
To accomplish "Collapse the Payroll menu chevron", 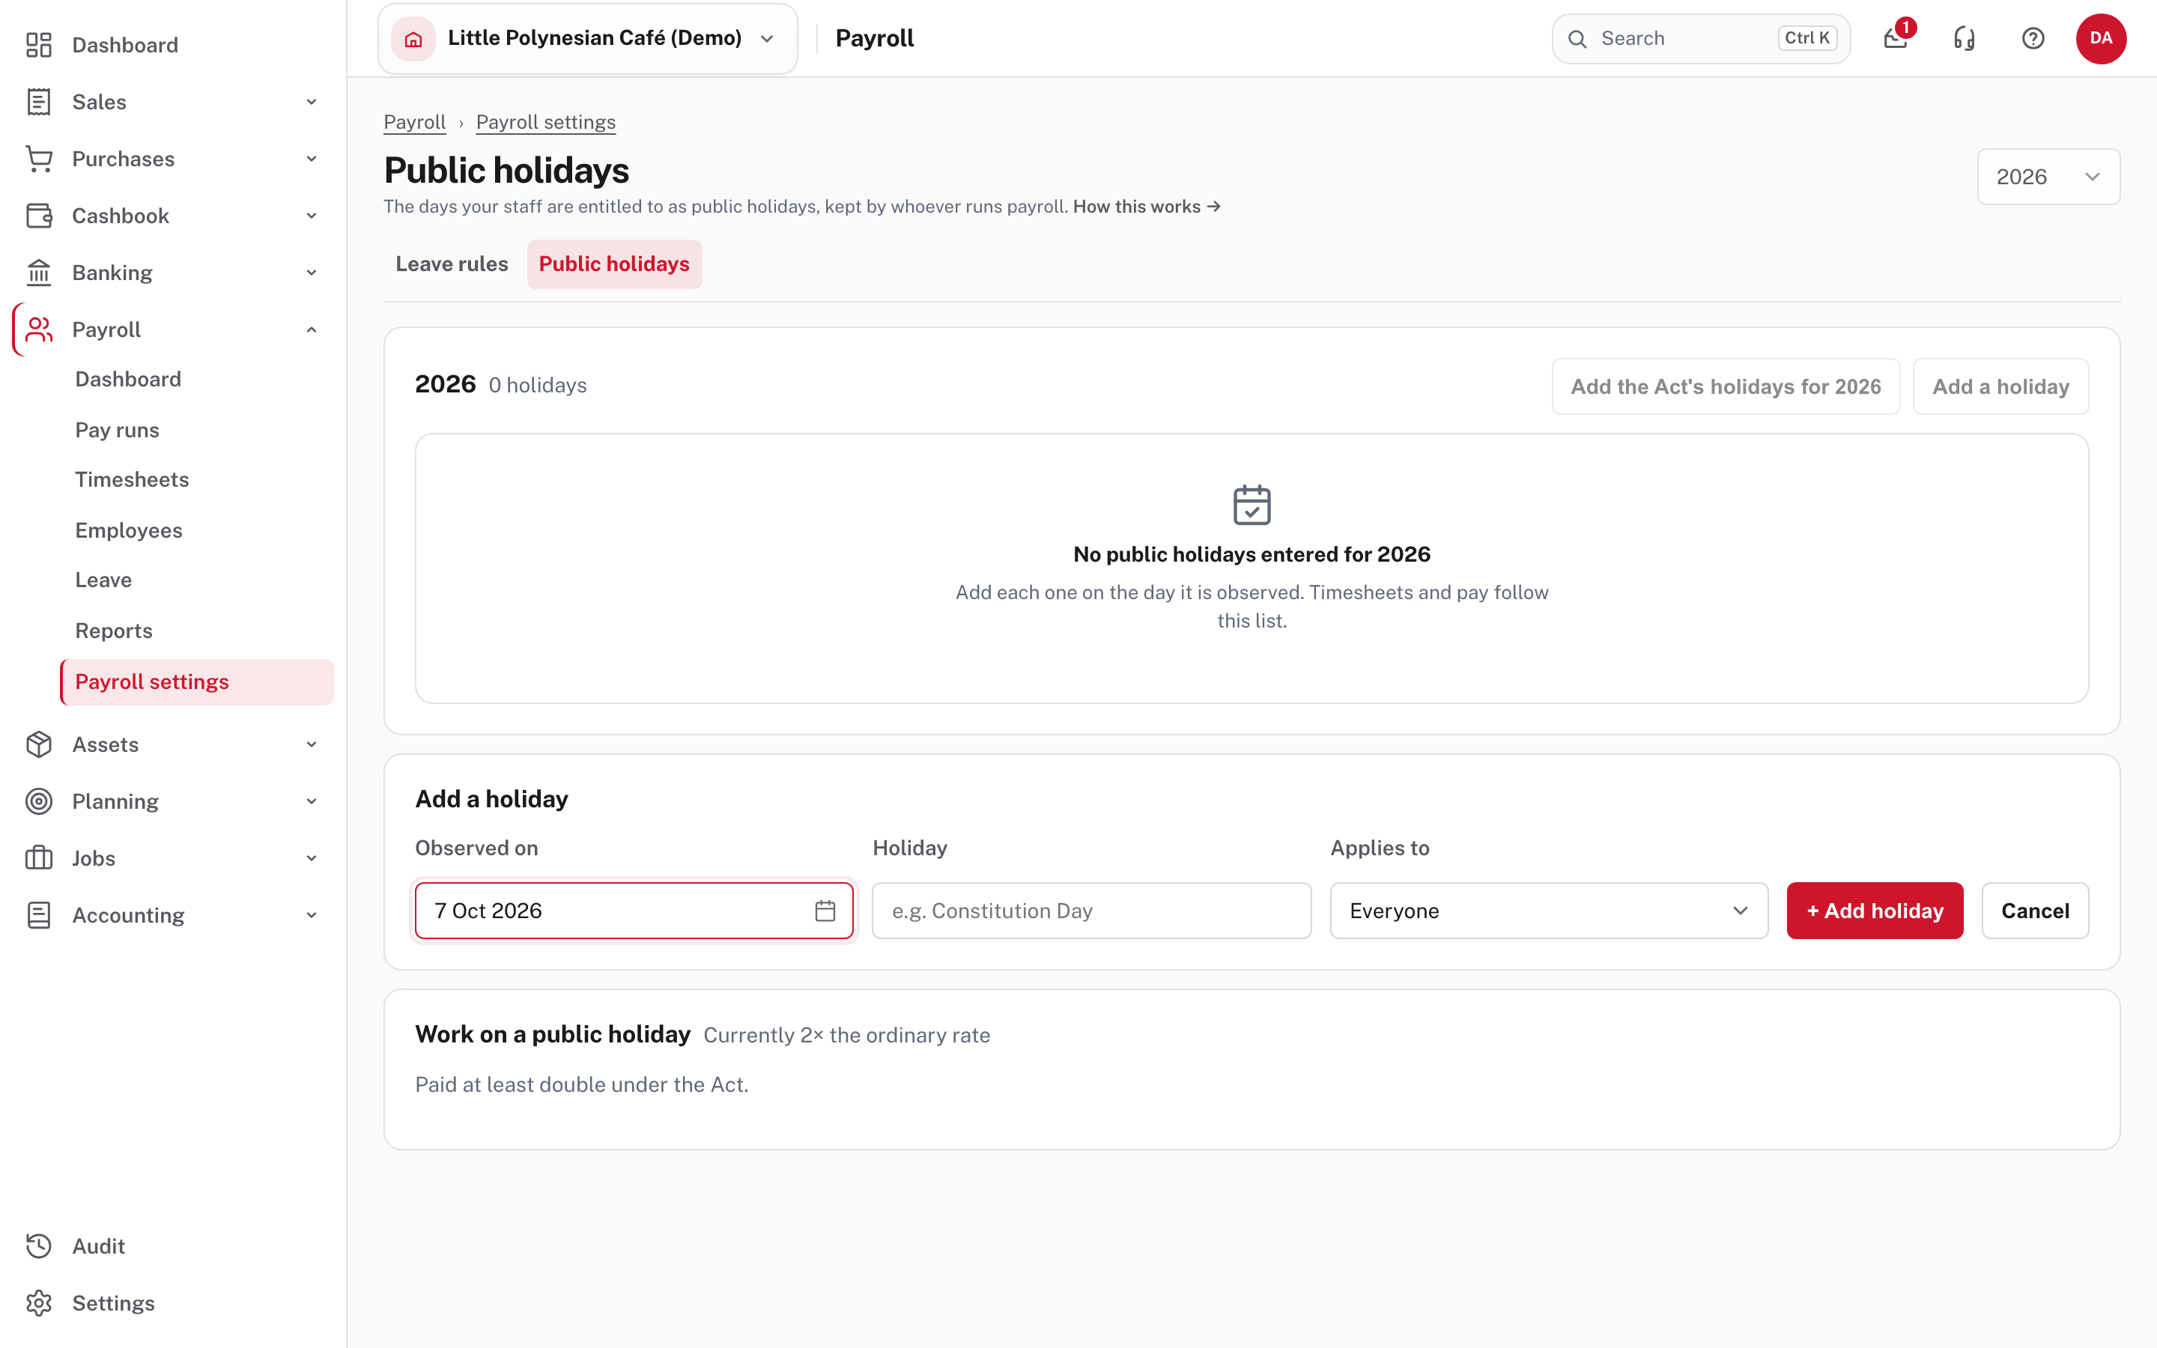I will pos(311,330).
